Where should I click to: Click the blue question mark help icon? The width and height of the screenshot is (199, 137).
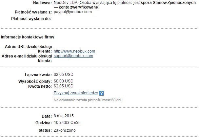[x=102, y=93]
